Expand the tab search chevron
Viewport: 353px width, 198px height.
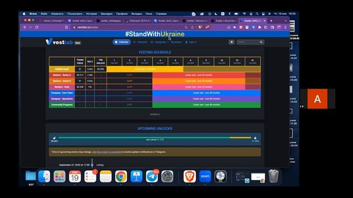286,21
